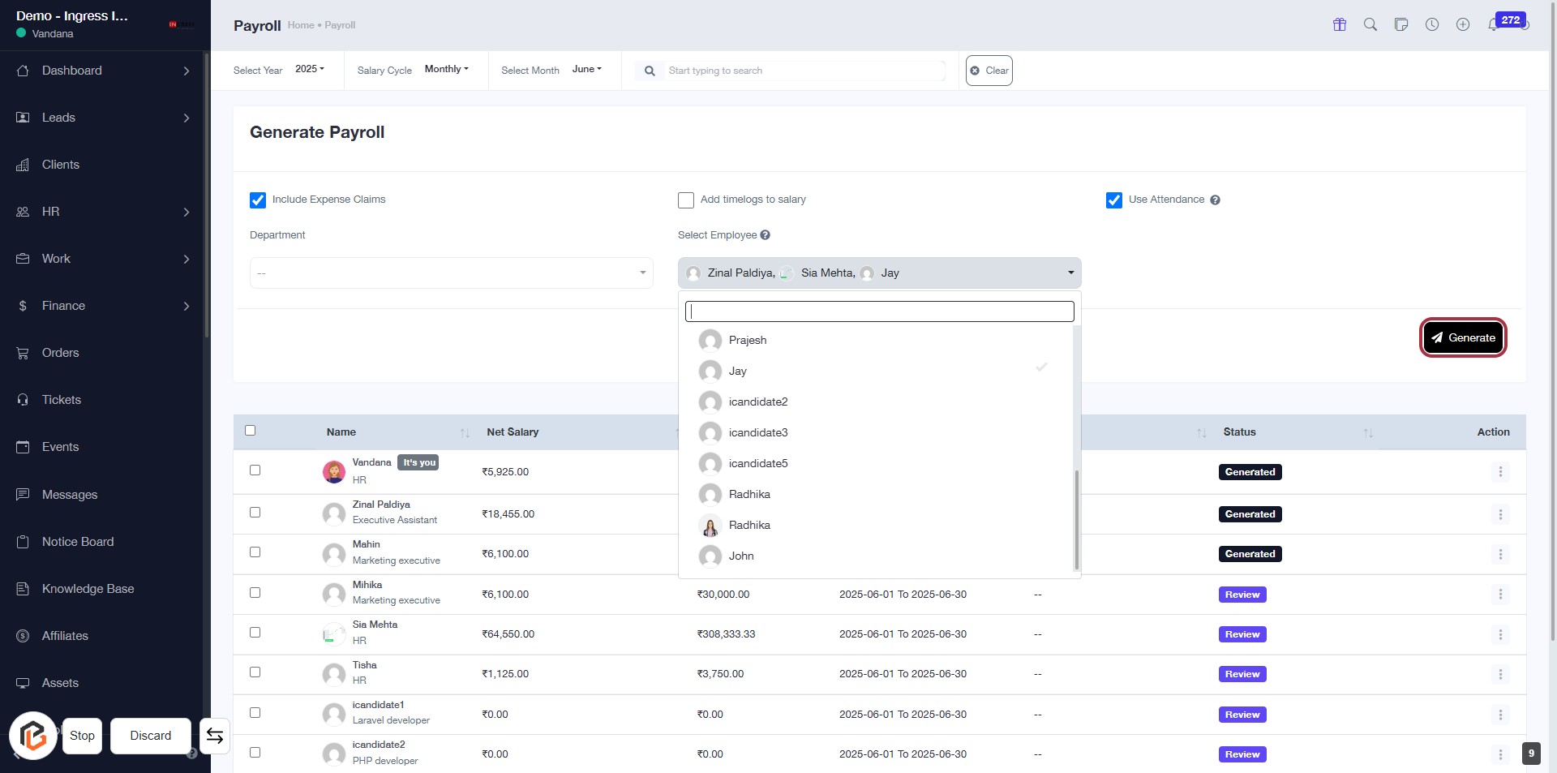1557x773 pixels.
Task: Uncheck Include Expense Claims checkbox
Action: (x=258, y=200)
